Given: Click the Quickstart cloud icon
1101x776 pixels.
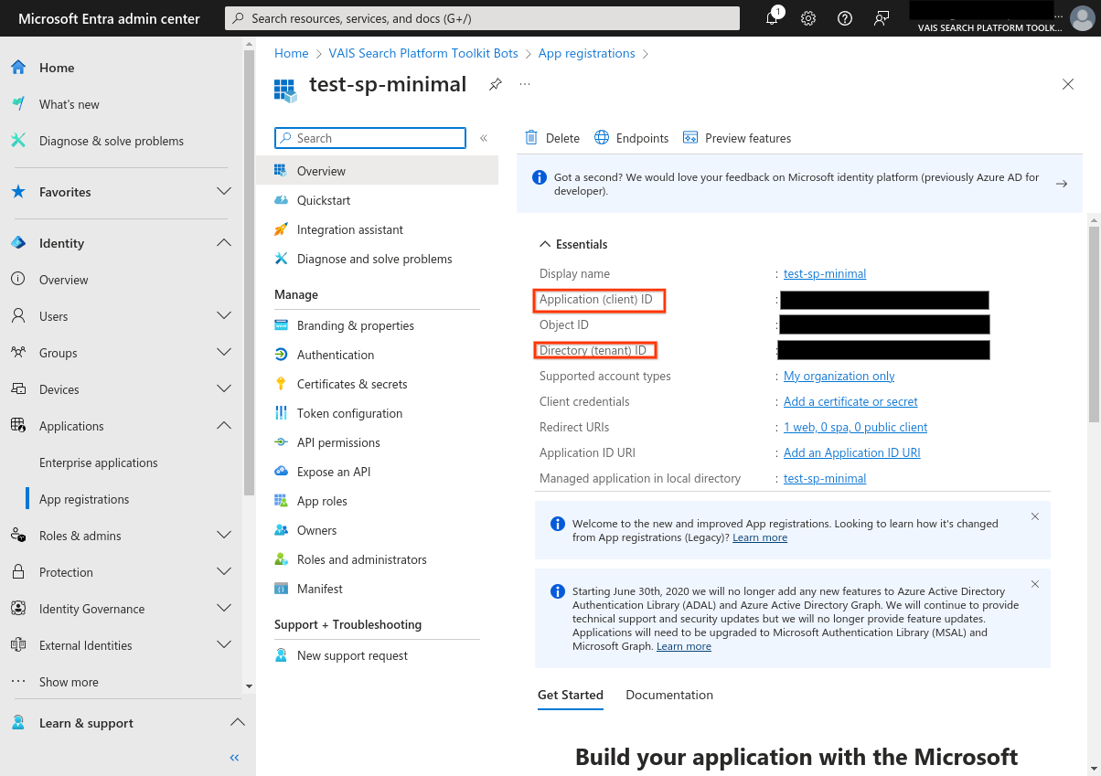Looking at the screenshot, I should (281, 200).
